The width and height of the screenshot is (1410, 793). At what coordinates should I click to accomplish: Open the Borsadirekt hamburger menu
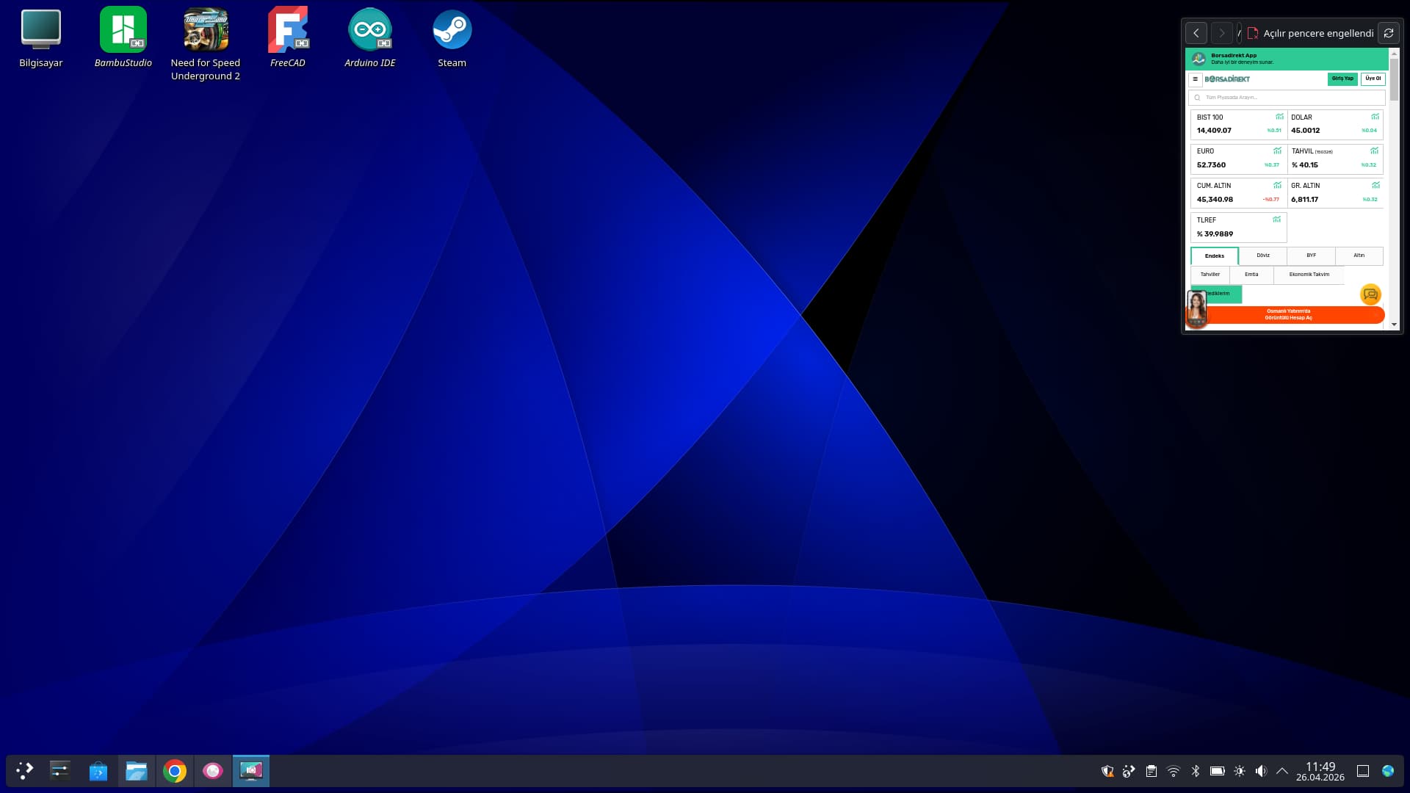1196,79
